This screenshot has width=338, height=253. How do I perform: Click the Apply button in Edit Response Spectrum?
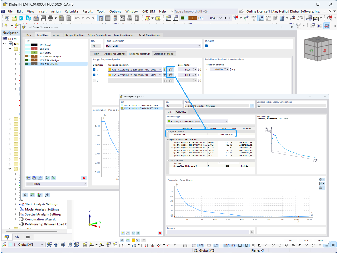tap(320, 240)
